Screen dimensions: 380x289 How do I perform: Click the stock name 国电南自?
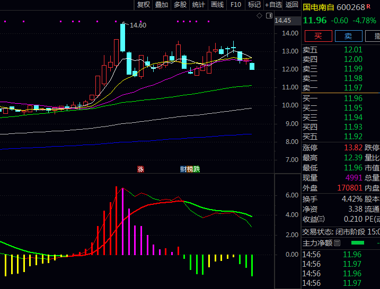click(318, 7)
